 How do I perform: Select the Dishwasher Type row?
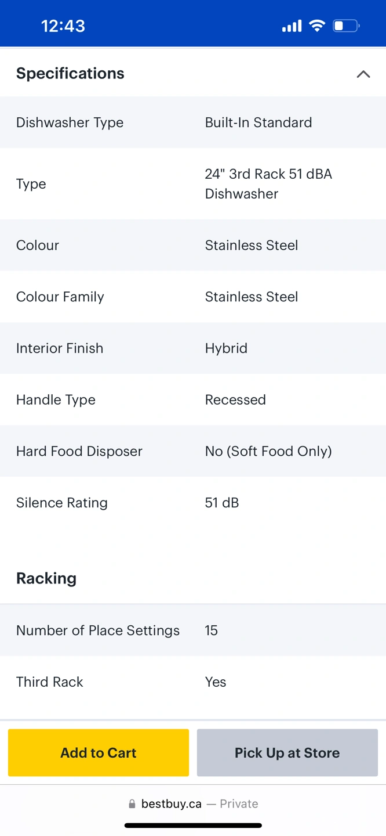click(x=193, y=122)
